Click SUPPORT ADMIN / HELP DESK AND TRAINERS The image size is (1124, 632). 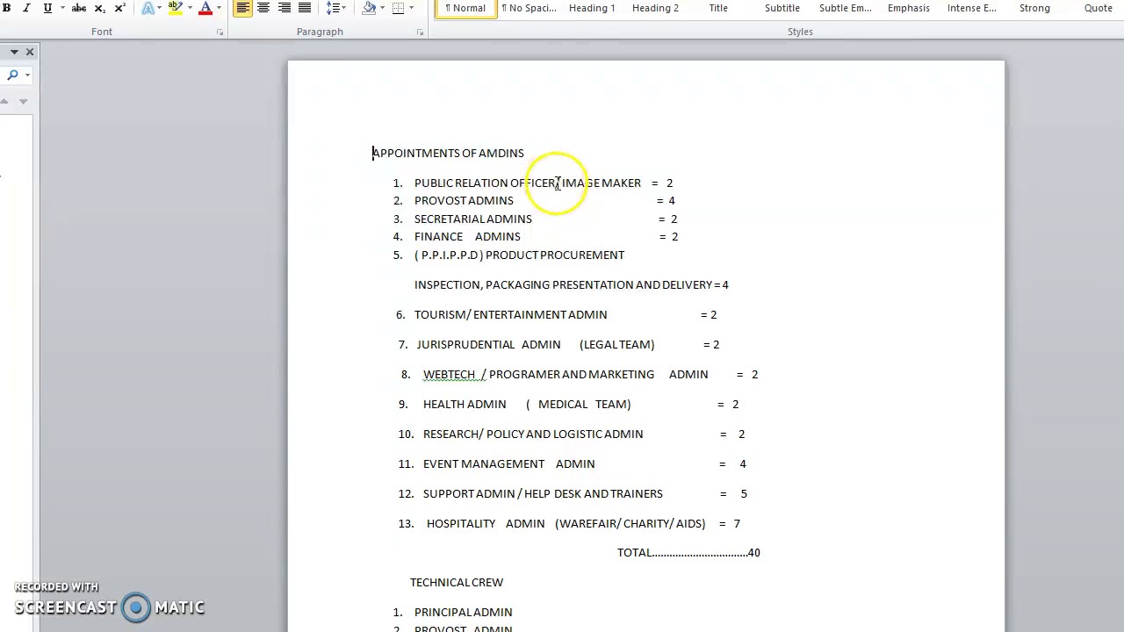click(543, 493)
